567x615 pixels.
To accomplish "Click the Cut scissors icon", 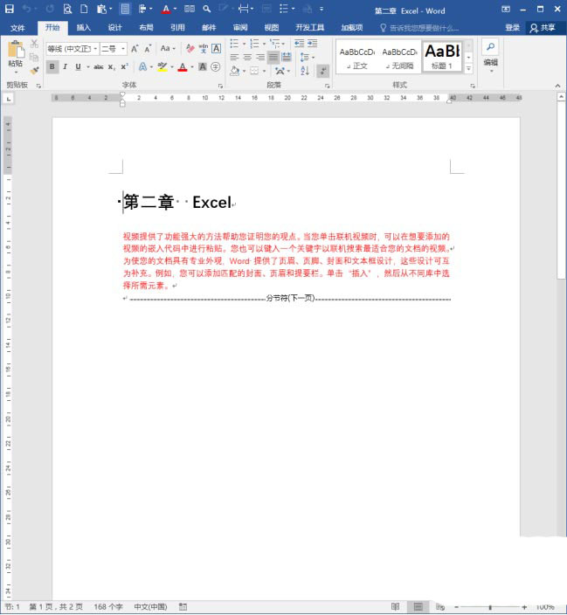I will tap(34, 43).
